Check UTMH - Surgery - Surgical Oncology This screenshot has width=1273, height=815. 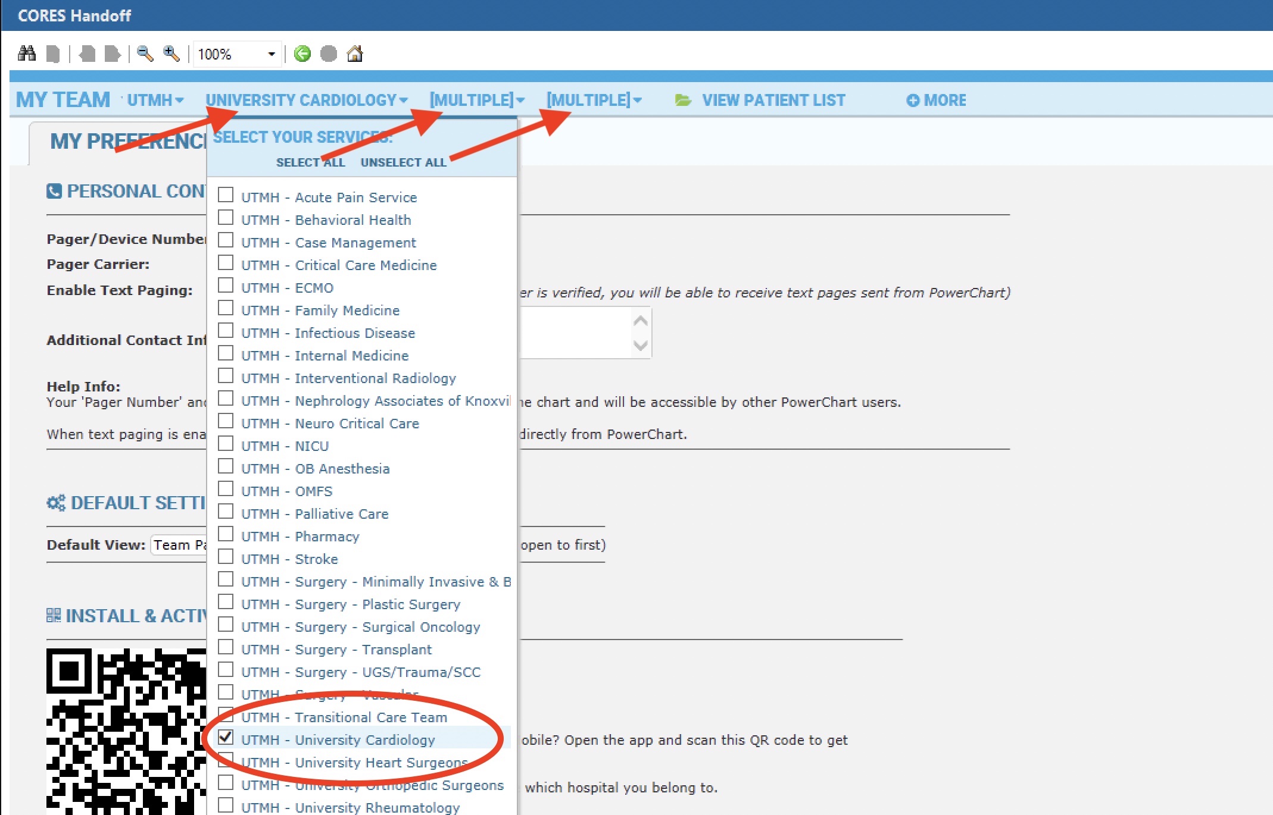click(x=226, y=625)
